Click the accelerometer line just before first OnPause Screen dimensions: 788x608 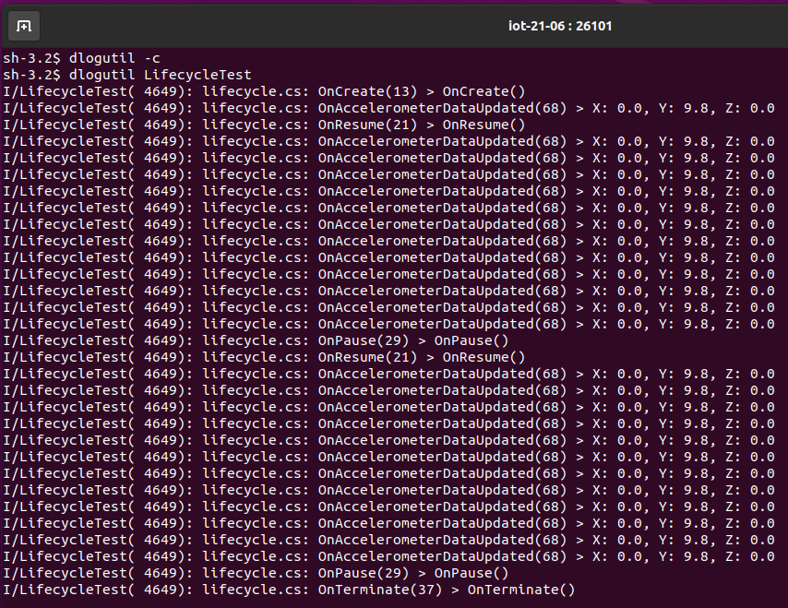tap(388, 324)
